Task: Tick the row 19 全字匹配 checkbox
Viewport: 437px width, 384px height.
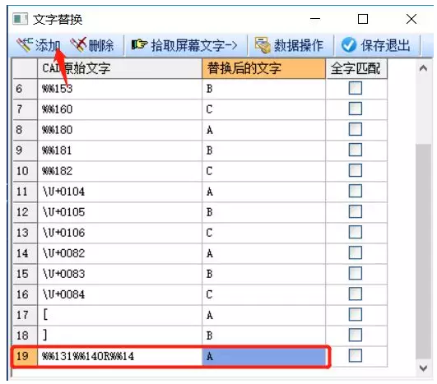Action: coord(356,355)
